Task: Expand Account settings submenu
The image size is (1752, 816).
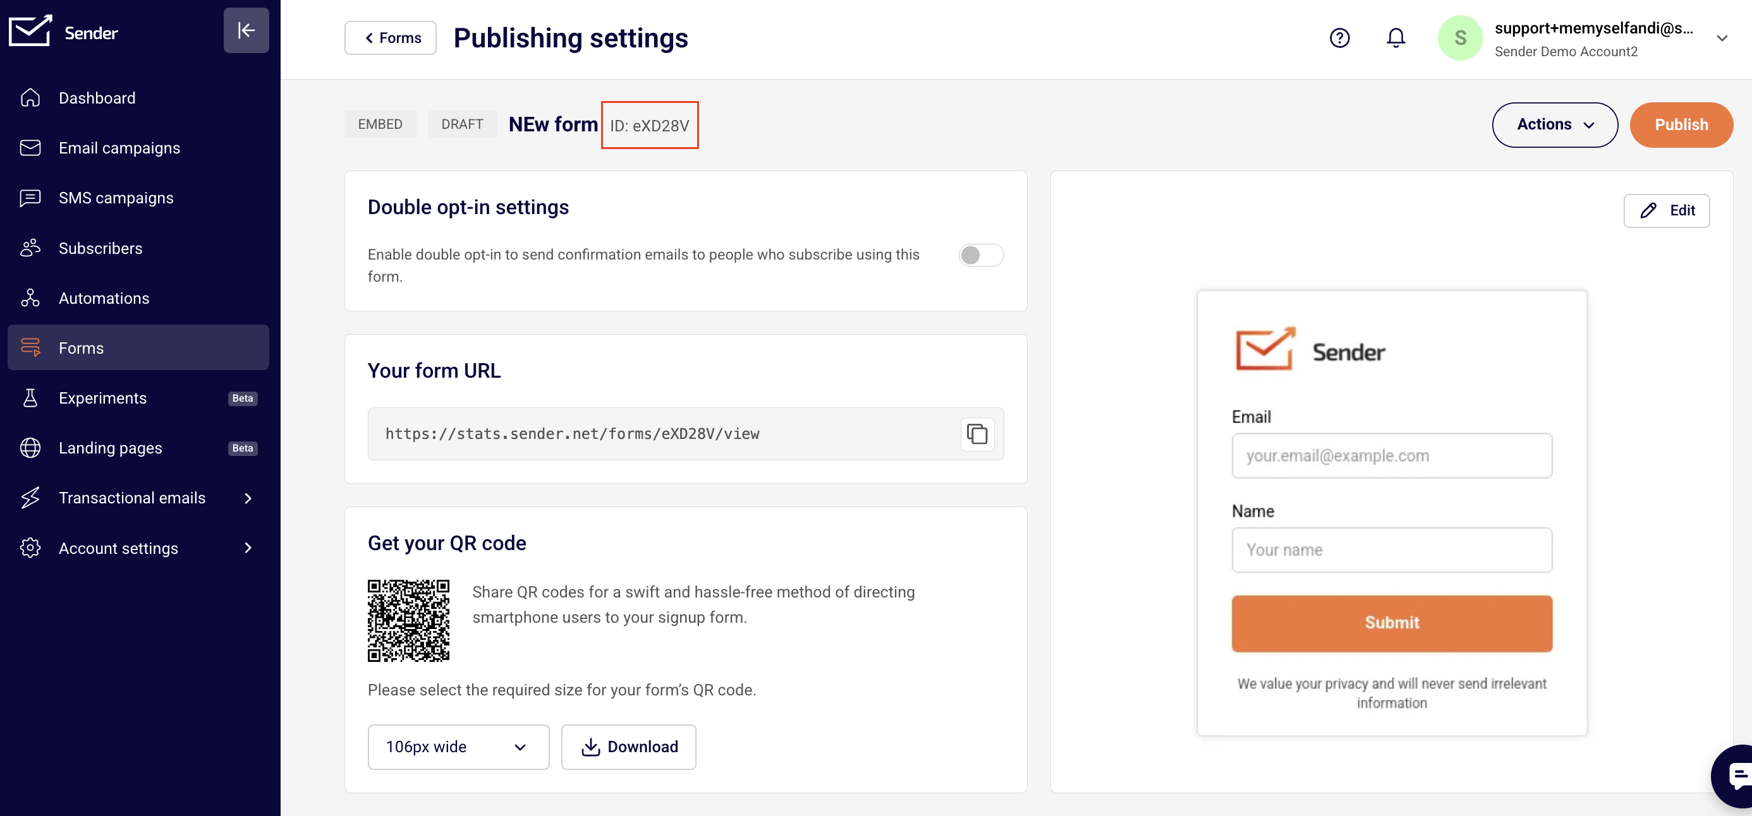Action: (x=248, y=548)
